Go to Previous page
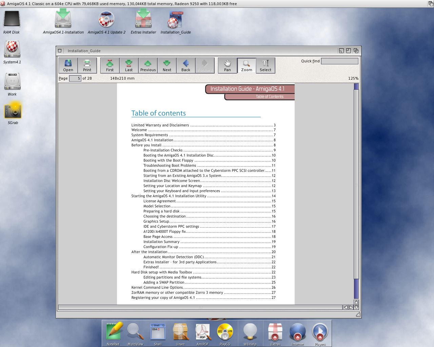The image size is (434, 347). point(148,65)
